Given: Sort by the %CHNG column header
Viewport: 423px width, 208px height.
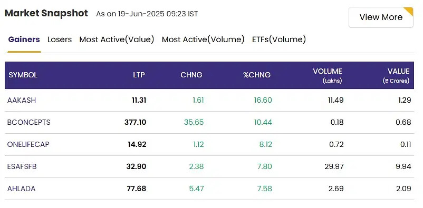Looking at the screenshot, I should [257, 75].
